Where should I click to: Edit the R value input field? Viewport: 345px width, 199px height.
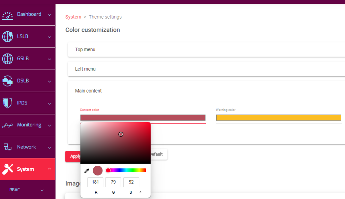click(95, 182)
